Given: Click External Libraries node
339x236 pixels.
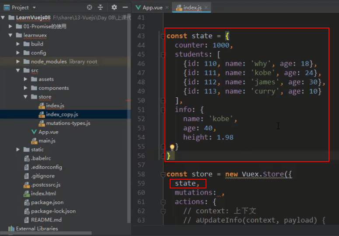Looking at the screenshot, I should tap(37, 229).
